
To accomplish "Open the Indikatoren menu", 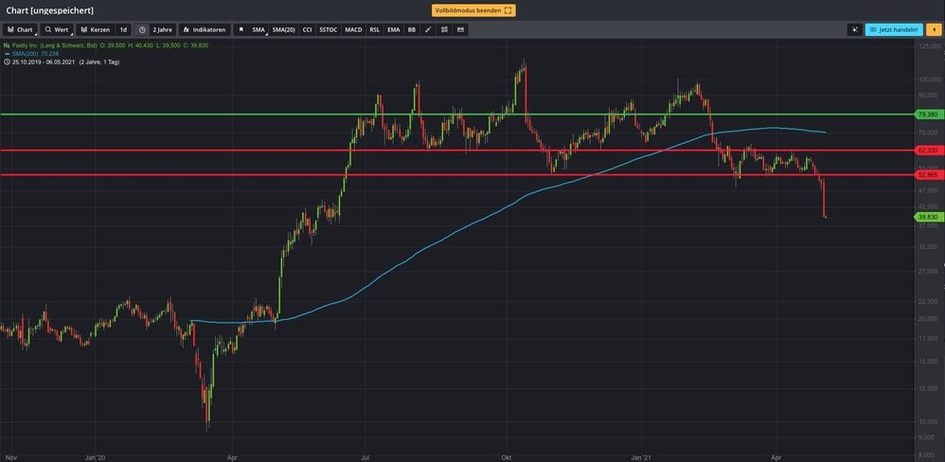I will pyautogui.click(x=204, y=29).
